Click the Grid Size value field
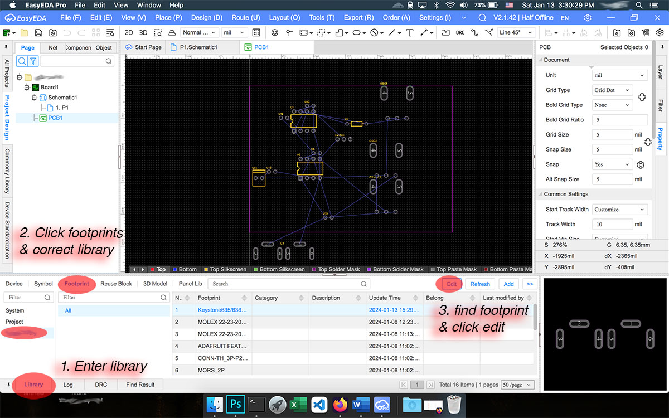Screen dimensions: 669x418 click(612, 134)
